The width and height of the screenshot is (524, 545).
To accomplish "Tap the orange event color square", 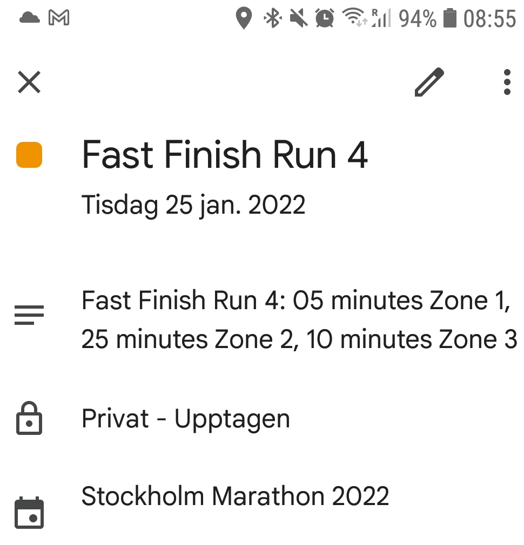I will pos(29,155).
